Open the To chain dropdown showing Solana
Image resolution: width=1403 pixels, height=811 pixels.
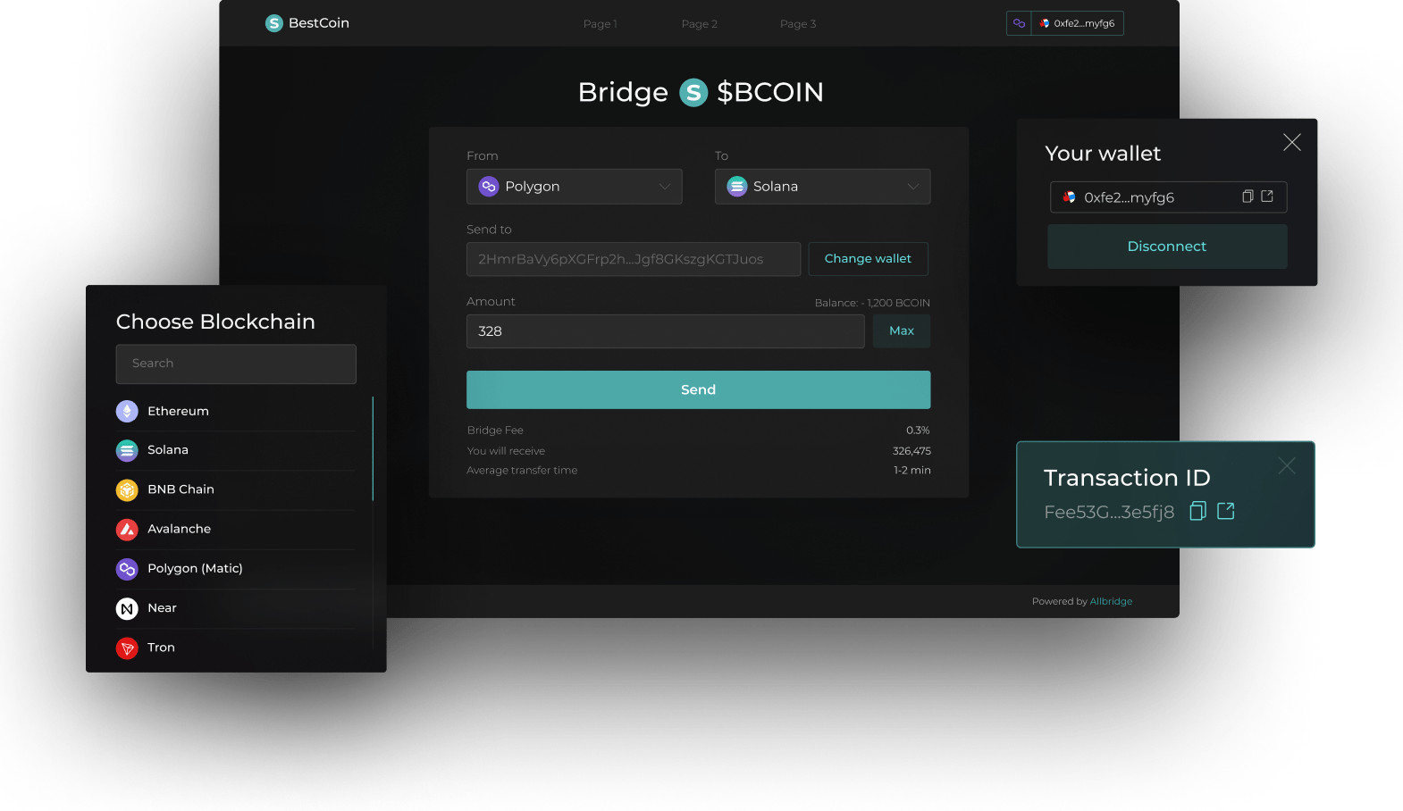pyautogui.click(x=823, y=187)
